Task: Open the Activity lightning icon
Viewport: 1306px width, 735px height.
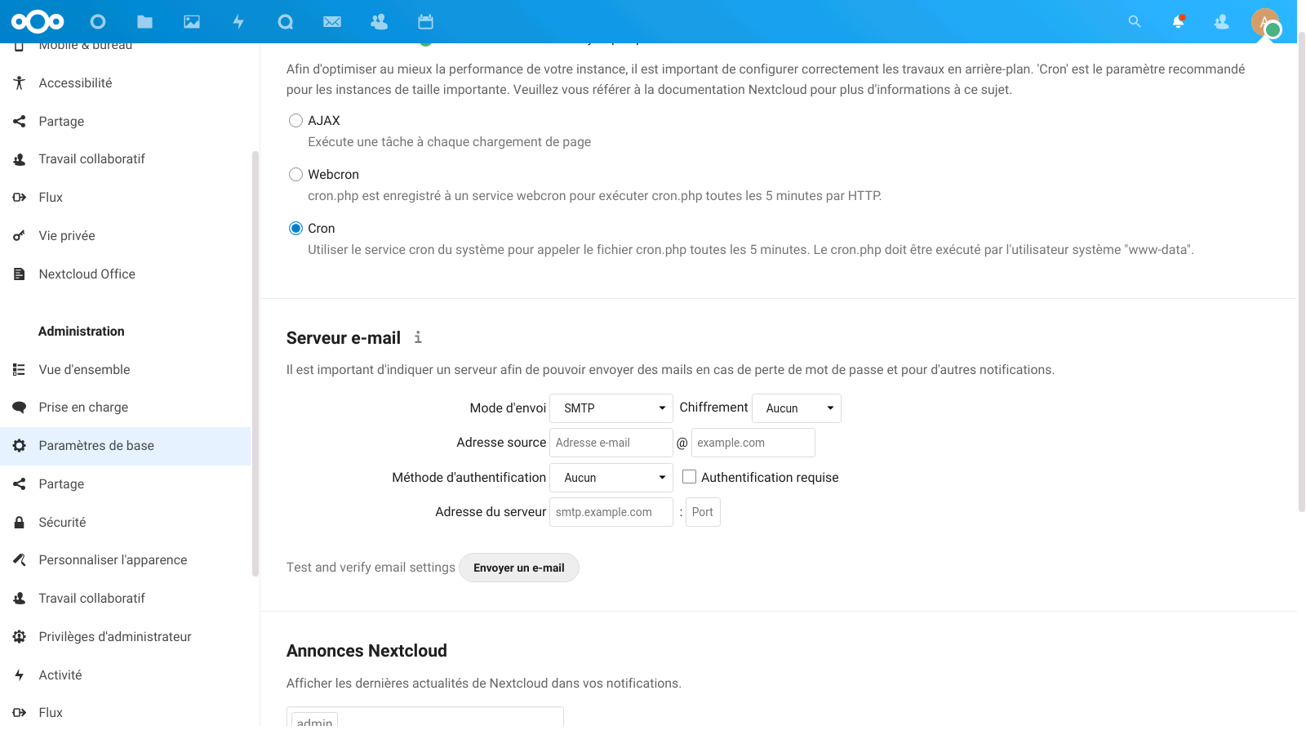Action: click(238, 22)
